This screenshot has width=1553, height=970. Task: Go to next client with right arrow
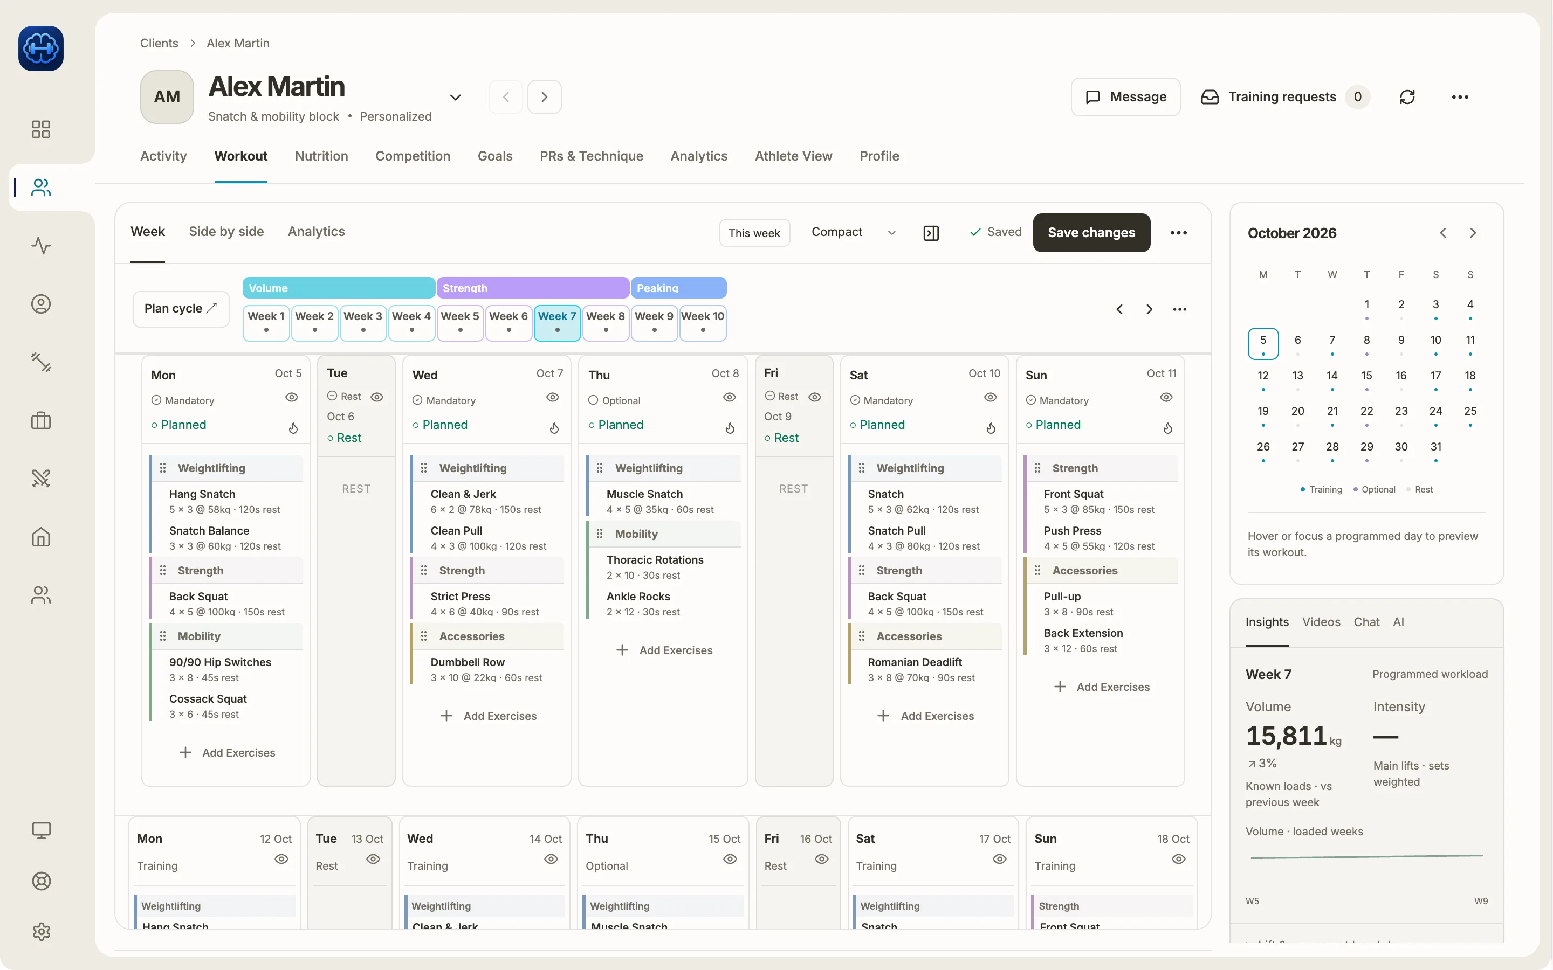point(544,97)
